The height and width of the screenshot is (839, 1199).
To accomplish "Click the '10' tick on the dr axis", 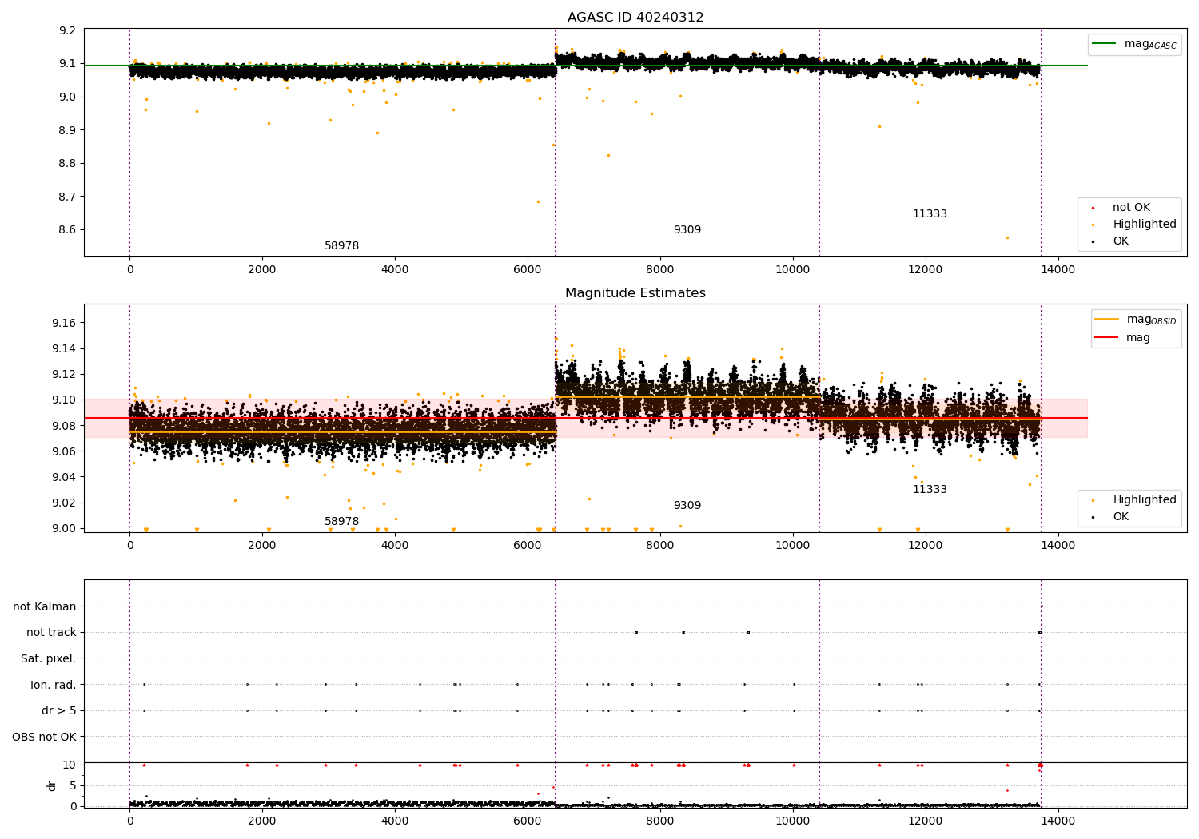I will (70, 765).
